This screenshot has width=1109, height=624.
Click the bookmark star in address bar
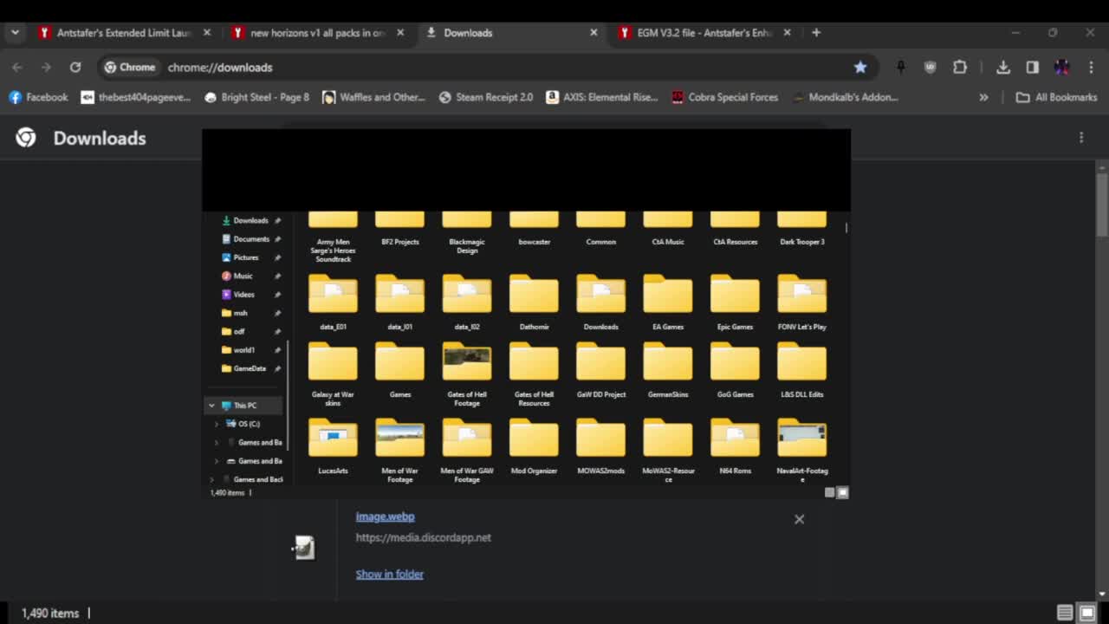coord(860,67)
